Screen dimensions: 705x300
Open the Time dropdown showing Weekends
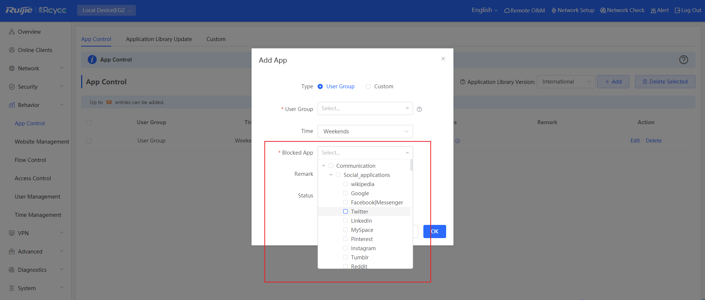[x=365, y=132]
